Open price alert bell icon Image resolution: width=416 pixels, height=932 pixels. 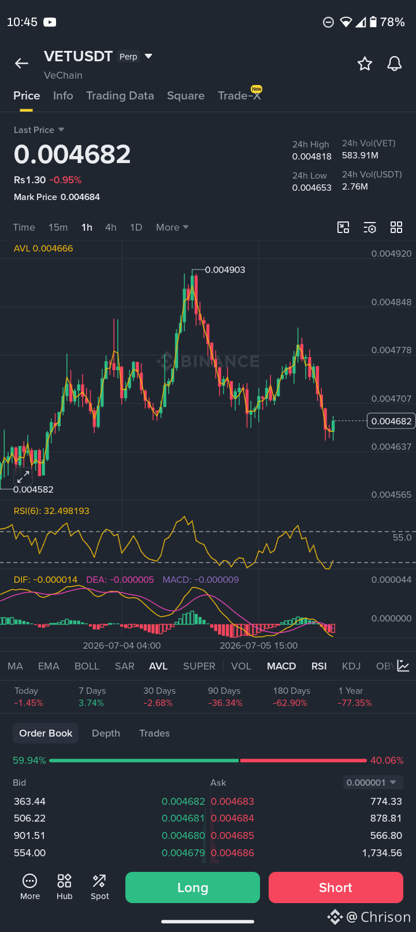(x=395, y=64)
